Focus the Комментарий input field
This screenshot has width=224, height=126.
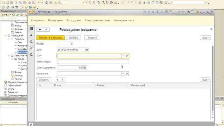coord(93,62)
